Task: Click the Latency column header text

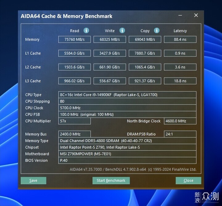Action: click(180, 31)
